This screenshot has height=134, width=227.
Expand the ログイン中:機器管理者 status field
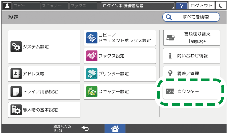click(138, 6)
